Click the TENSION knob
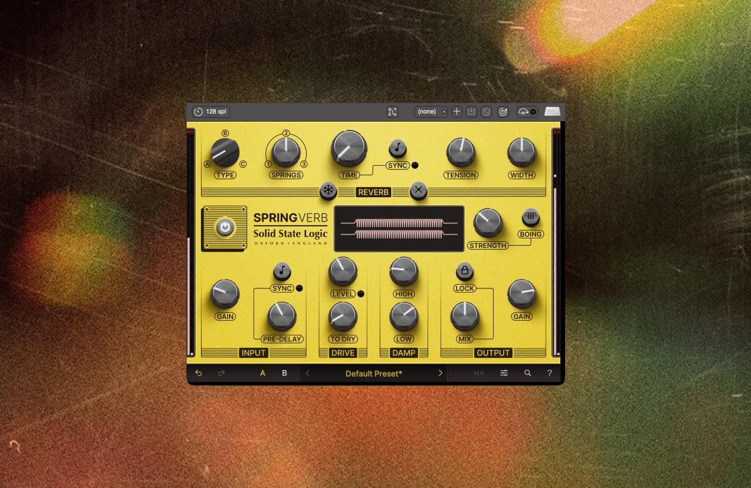 461,153
